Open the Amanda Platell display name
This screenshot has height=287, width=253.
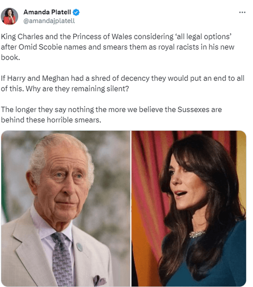[47, 12]
